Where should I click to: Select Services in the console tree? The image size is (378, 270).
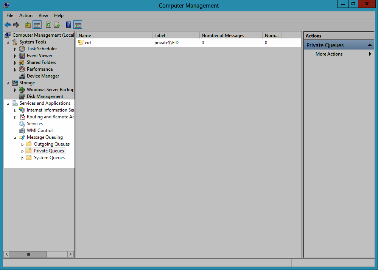point(34,124)
